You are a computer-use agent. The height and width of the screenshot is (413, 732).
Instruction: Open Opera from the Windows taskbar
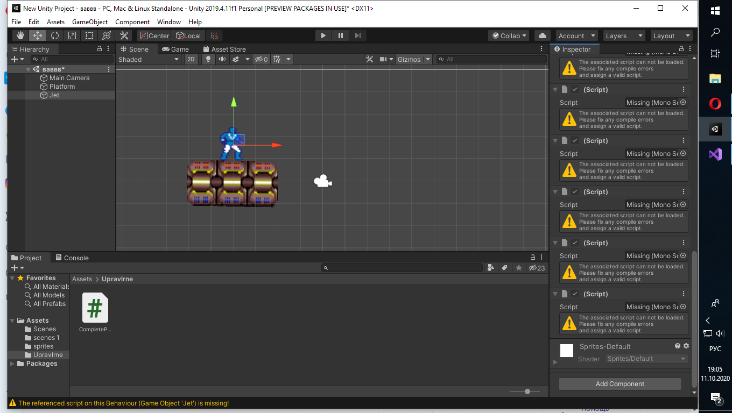[715, 103]
